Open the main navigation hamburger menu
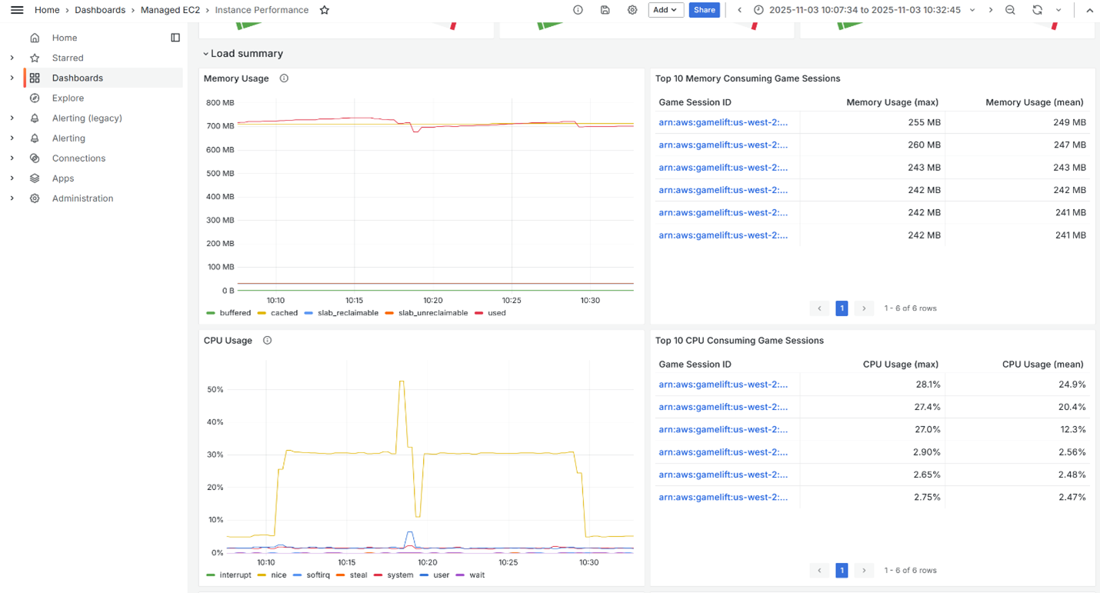Viewport: 1100px width, 593px height. click(17, 10)
